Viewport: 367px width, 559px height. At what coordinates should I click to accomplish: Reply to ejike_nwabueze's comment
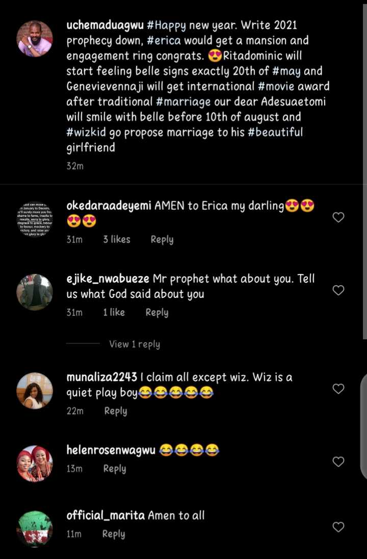[157, 312]
